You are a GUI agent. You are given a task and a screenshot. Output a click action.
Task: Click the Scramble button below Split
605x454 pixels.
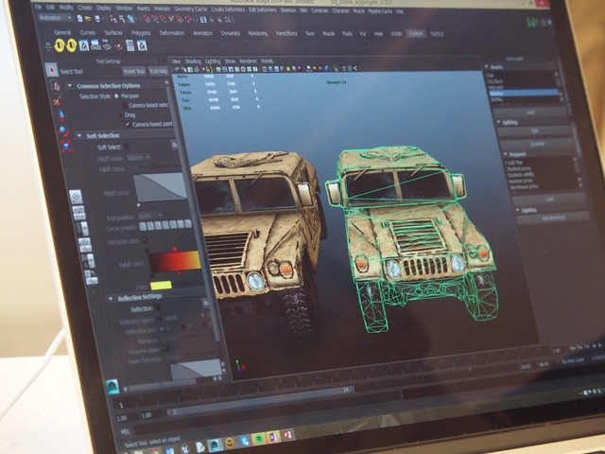tap(538, 144)
